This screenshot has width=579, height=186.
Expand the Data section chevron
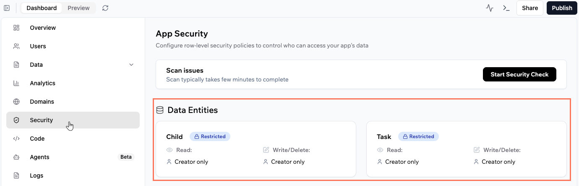(x=131, y=65)
